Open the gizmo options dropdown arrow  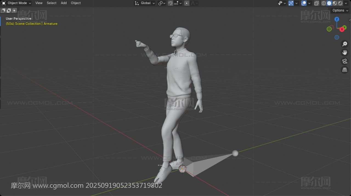coord(296,3)
